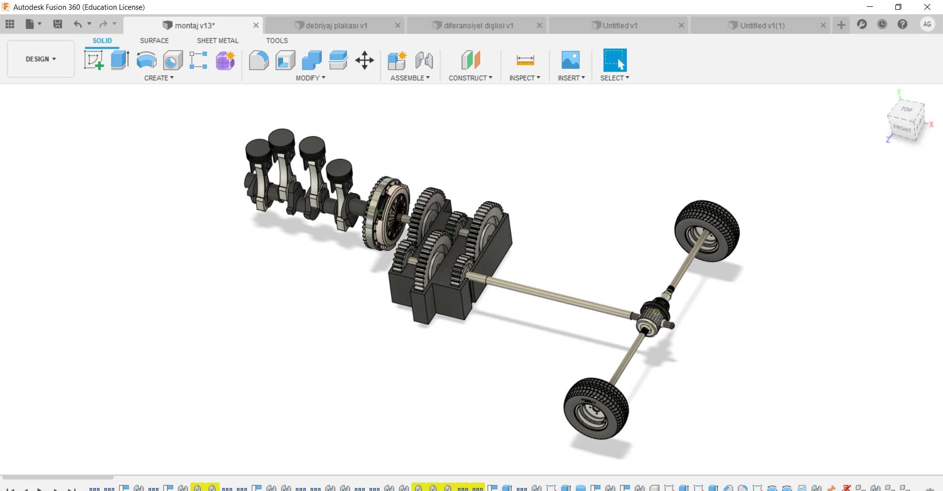
Task: Switch to the SOLID tab
Action: (102, 41)
